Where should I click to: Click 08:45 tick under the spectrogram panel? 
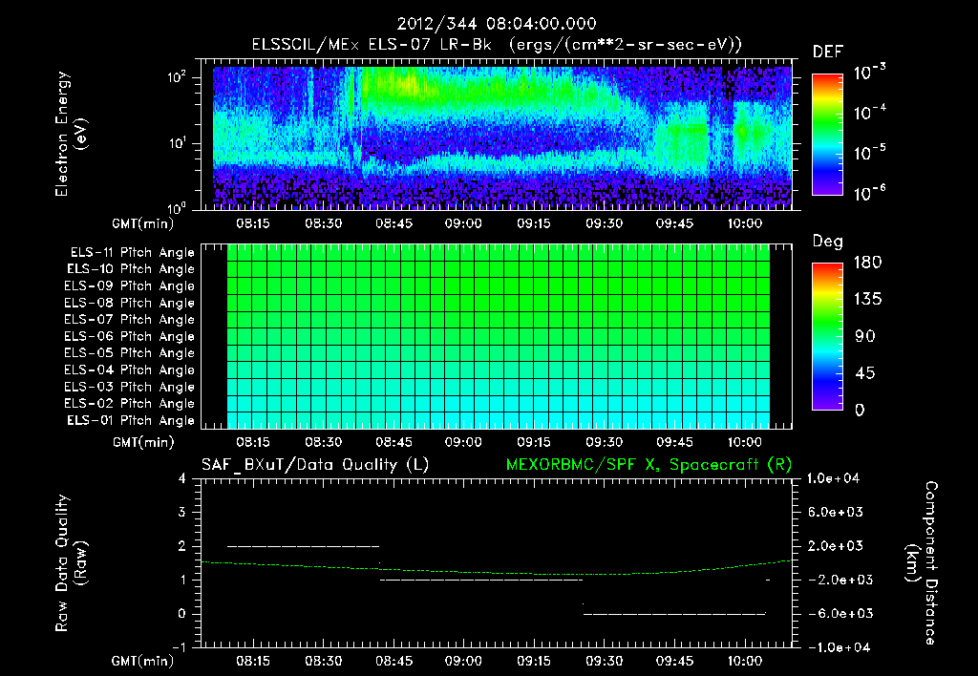click(393, 223)
